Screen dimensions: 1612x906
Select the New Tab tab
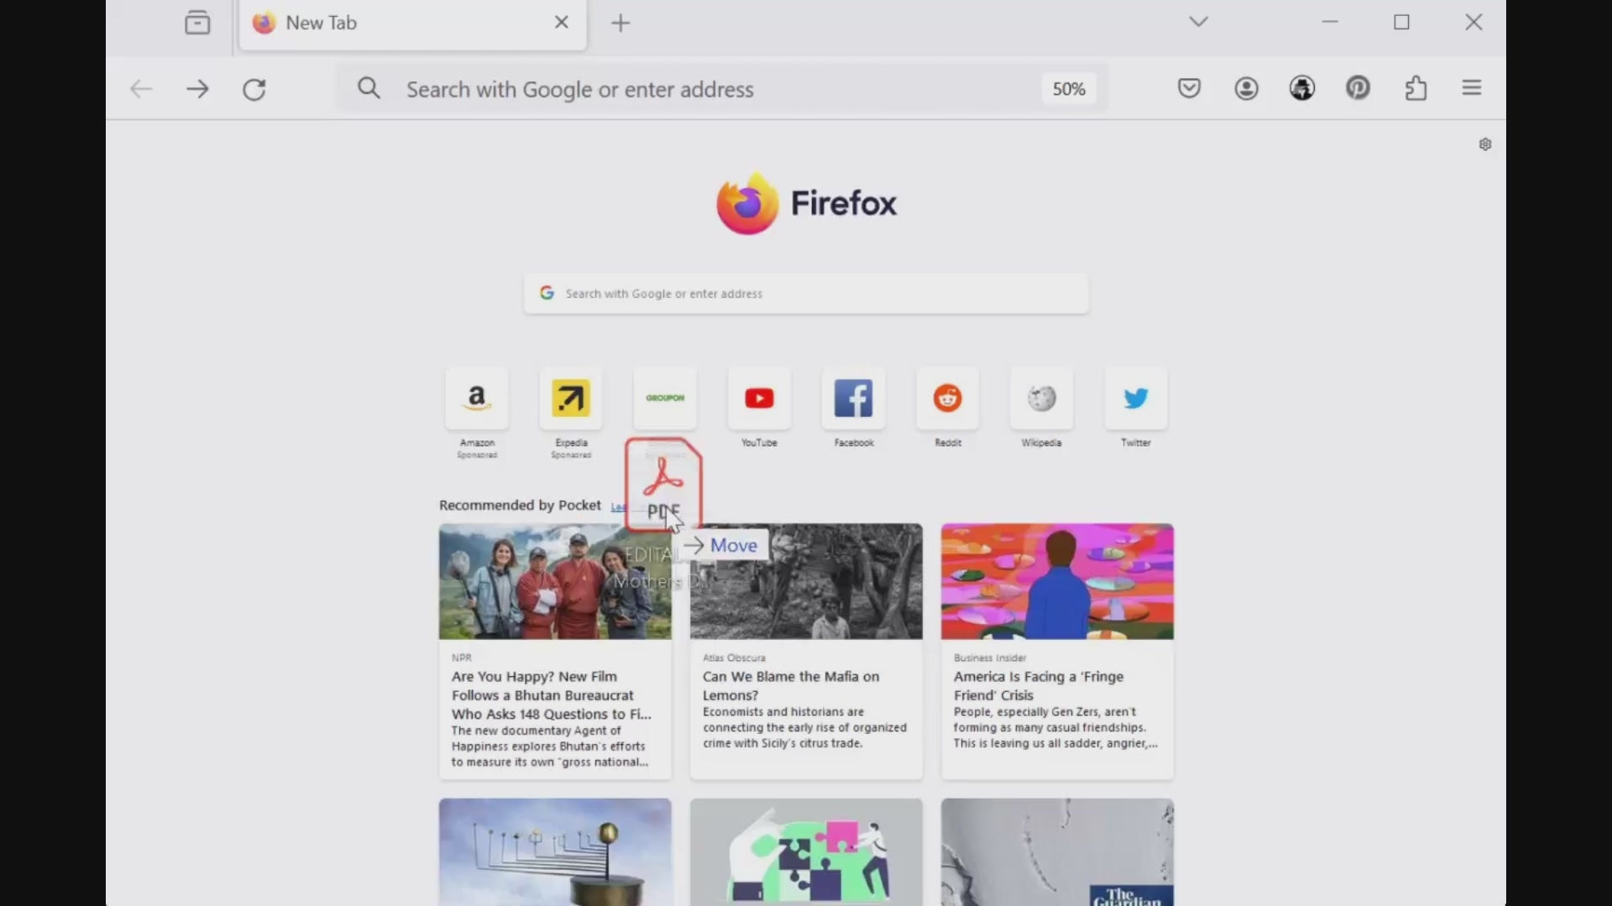[395, 23]
